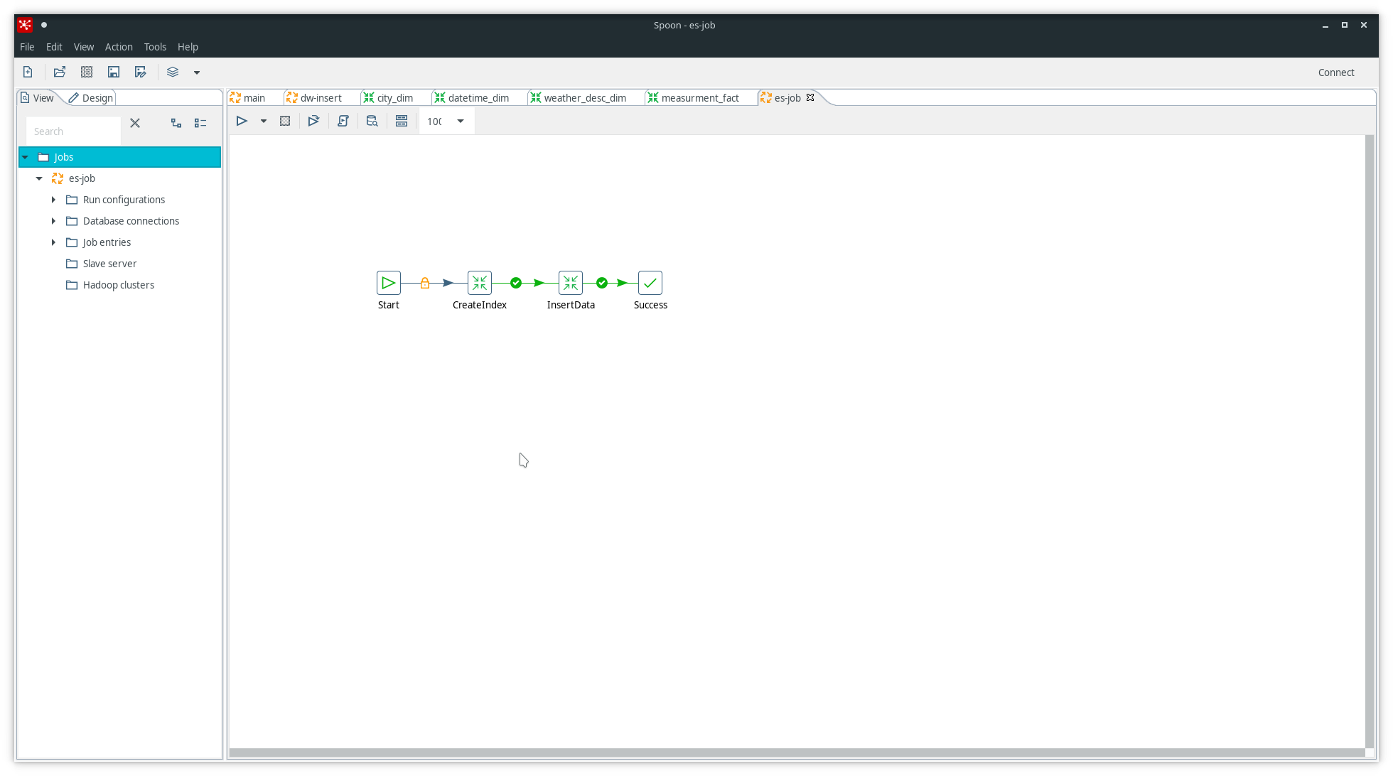Click the Get SQL icon

(343, 121)
